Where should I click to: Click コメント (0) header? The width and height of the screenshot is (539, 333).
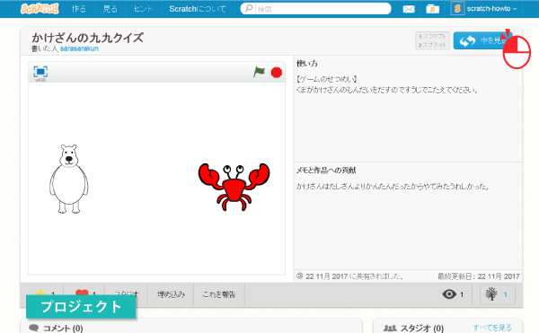[63, 329]
